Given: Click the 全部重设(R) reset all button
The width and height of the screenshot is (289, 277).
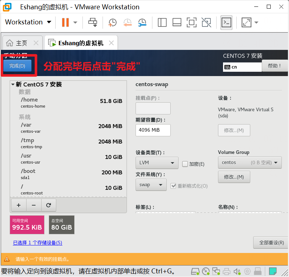Looking at the screenshot, I should coord(271,243).
